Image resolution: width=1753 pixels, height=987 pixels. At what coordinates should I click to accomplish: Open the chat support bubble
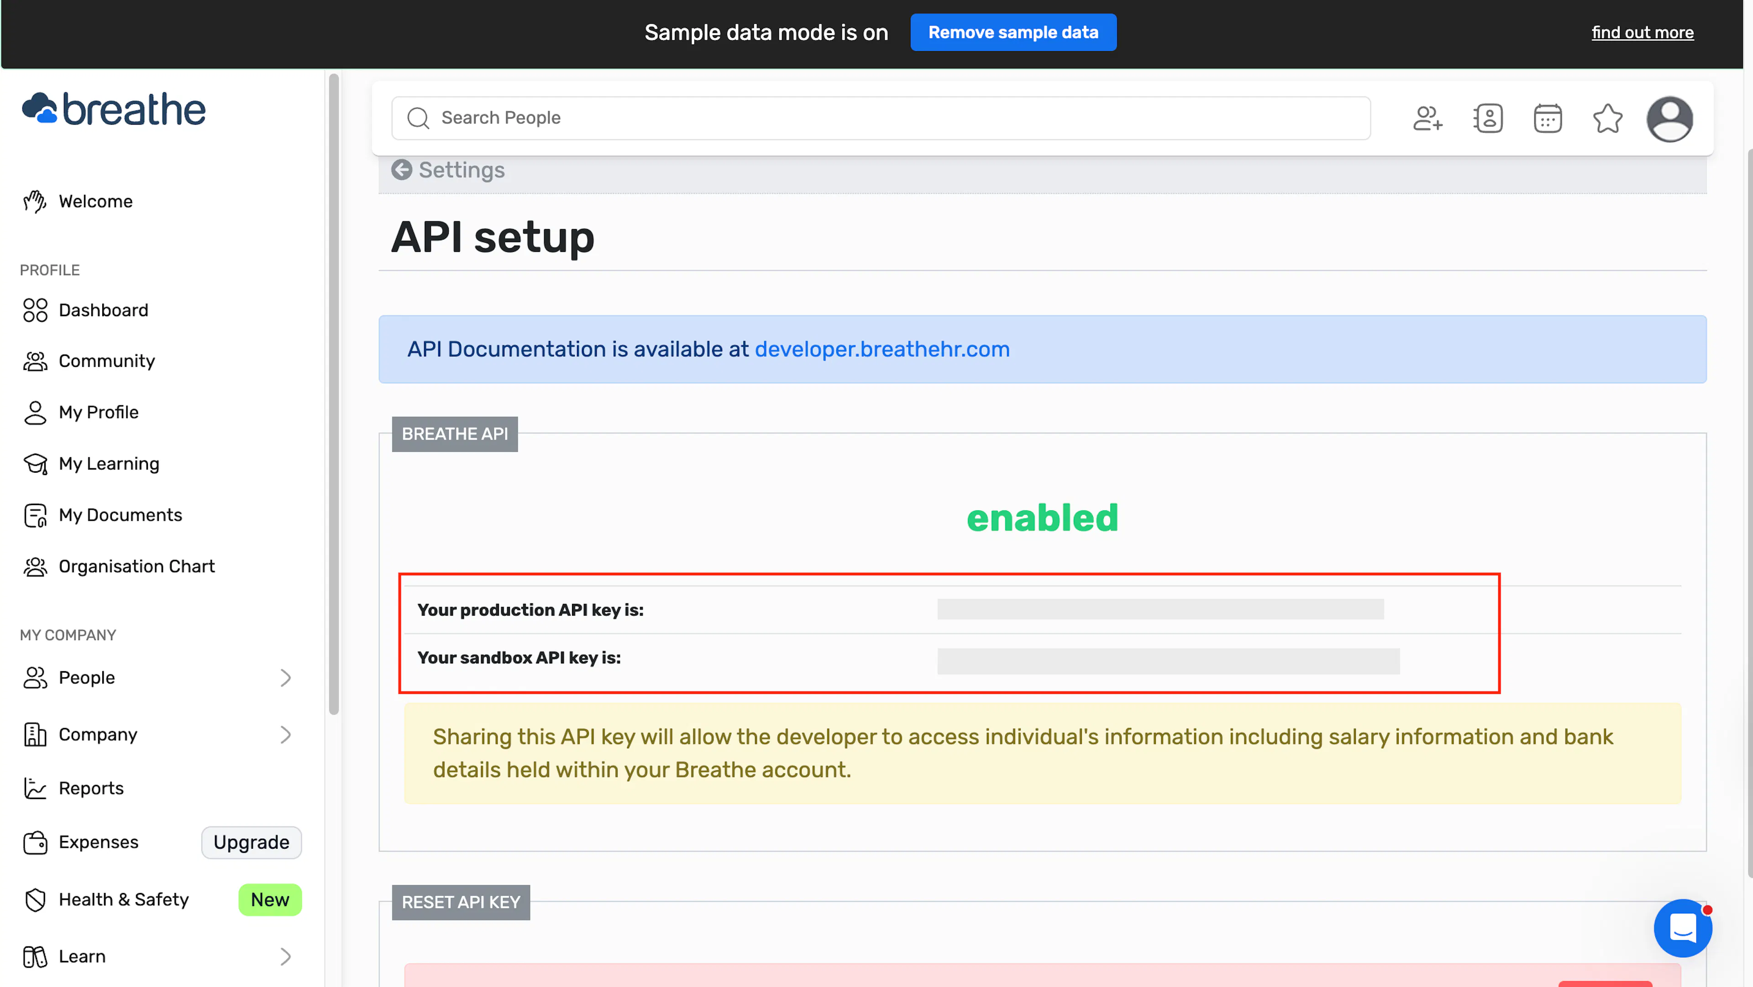[1682, 928]
